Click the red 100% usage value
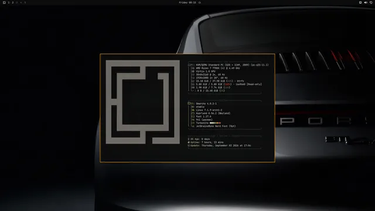This screenshot has height=211, width=375. [227, 84]
